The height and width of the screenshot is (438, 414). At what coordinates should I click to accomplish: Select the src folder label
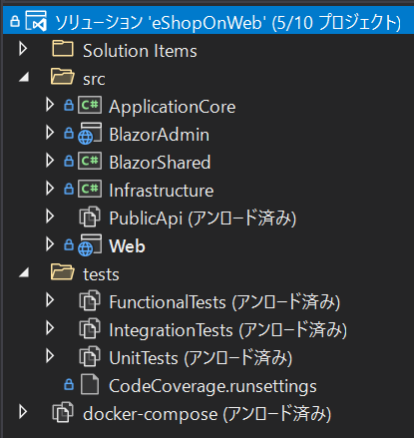pyautogui.click(x=94, y=79)
